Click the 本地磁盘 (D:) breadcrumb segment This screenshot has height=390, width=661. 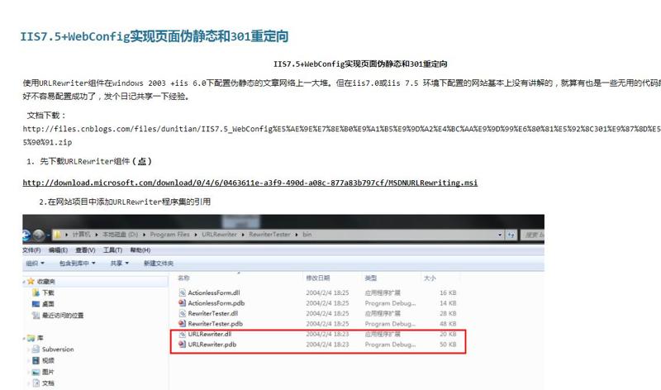(120, 235)
